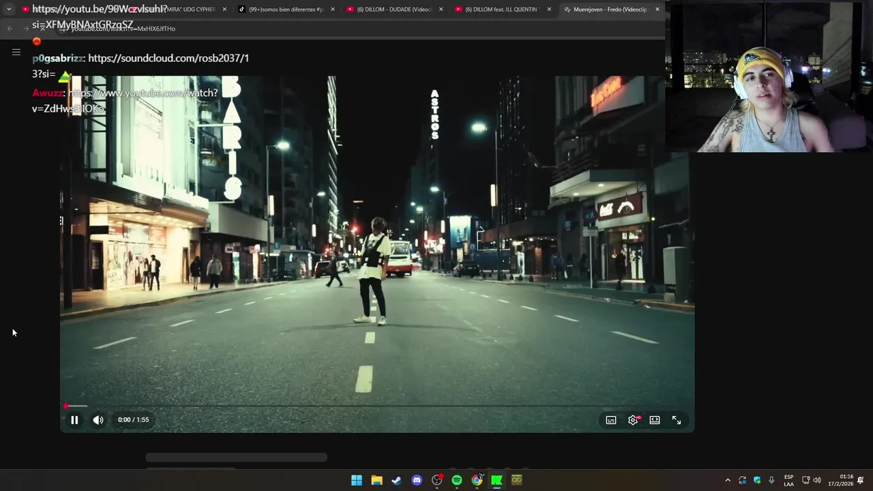Switch to theater mode view
The image size is (873, 491).
pos(655,420)
